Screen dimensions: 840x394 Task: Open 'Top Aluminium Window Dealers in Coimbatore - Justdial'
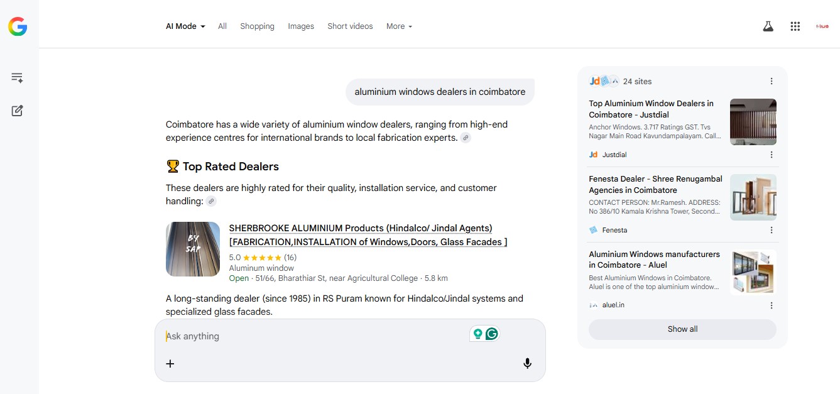[x=651, y=109]
